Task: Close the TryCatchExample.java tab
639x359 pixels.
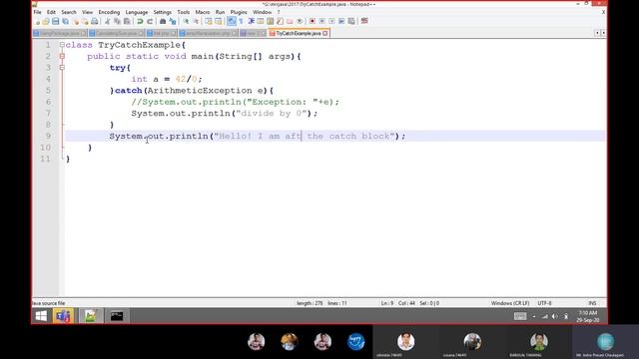Action: tap(325, 33)
